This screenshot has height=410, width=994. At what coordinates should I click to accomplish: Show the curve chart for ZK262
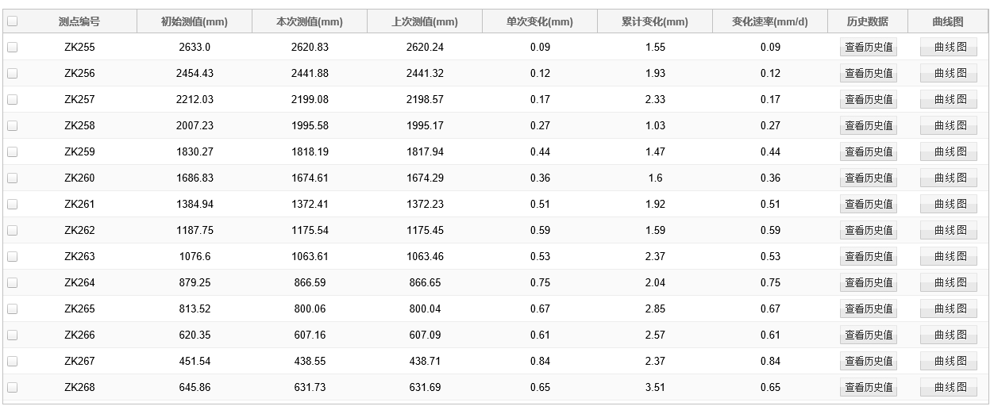949,231
